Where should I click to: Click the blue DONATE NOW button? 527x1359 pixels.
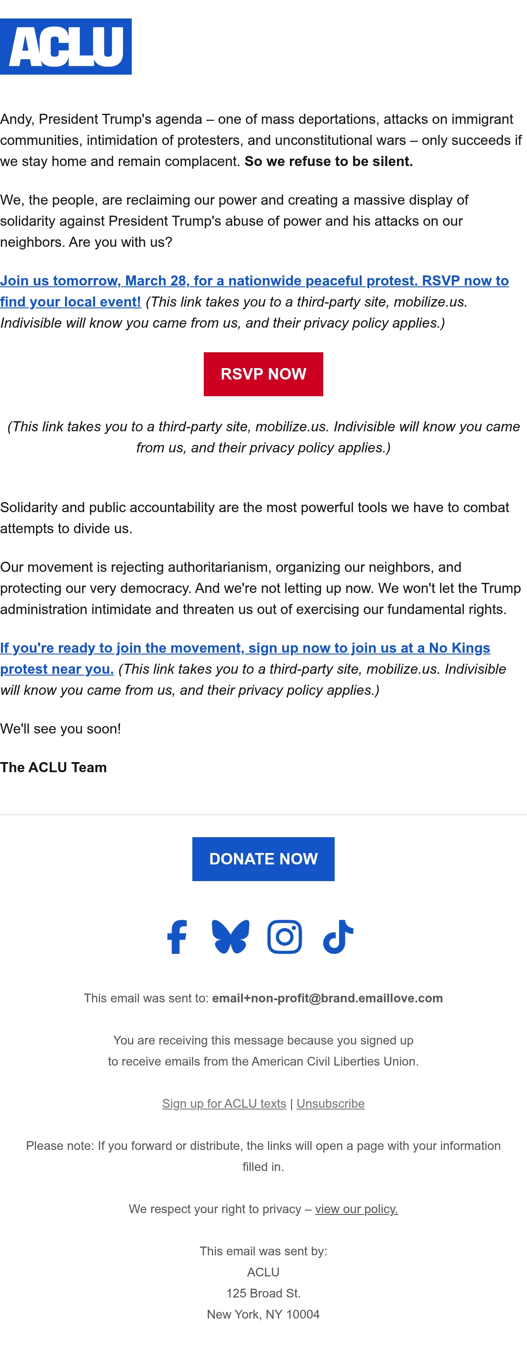tap(263, 859)
